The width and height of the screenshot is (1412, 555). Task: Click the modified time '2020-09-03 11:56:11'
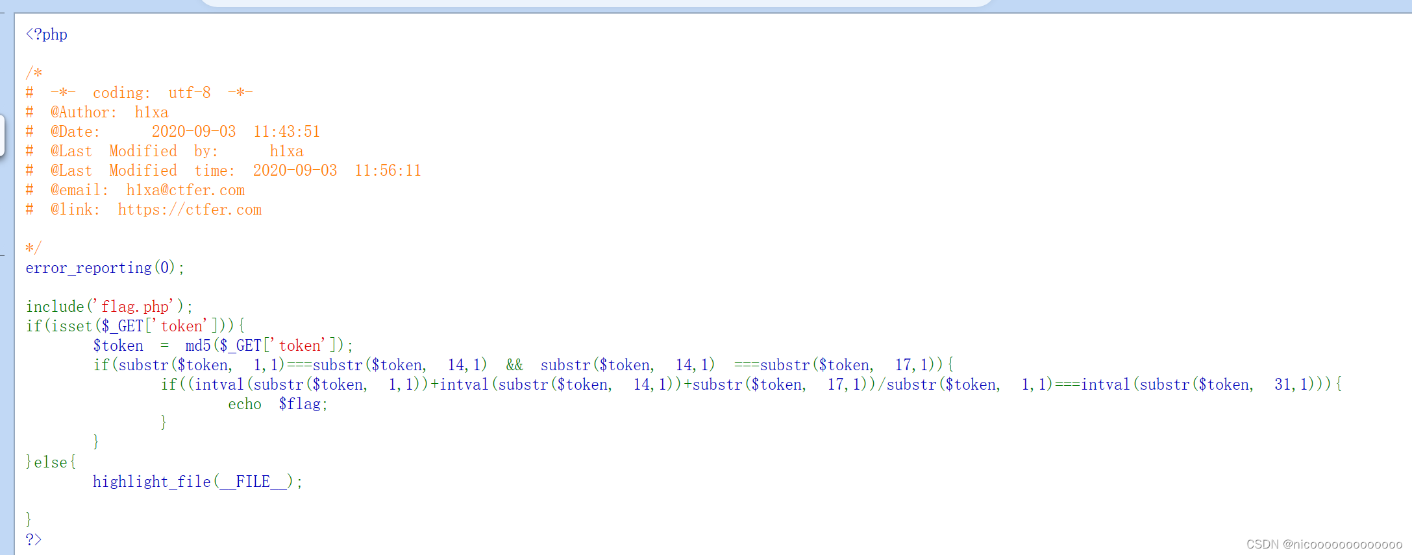[337, 171]
